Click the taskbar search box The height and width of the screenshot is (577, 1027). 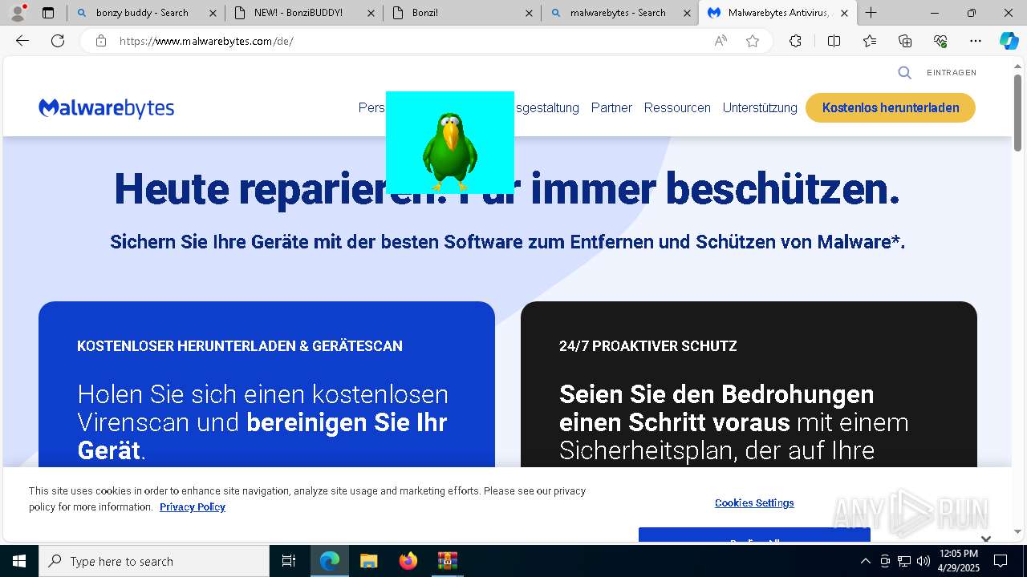[x=154, y=561]
